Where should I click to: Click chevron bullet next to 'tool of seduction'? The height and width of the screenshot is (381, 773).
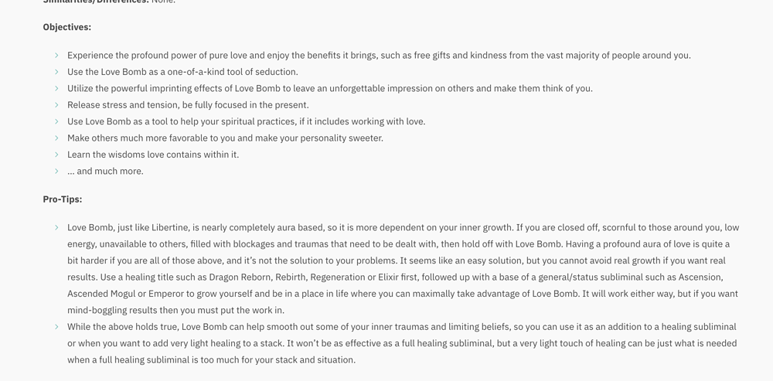click(x=56, y=72)
